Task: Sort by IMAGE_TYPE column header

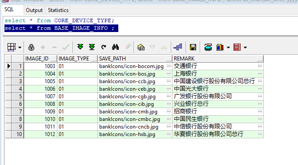Action: (77, 58)
